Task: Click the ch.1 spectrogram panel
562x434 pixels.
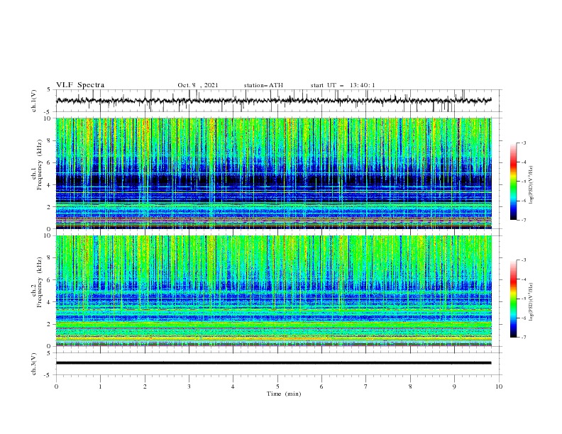Action: [x=274, y=173]
